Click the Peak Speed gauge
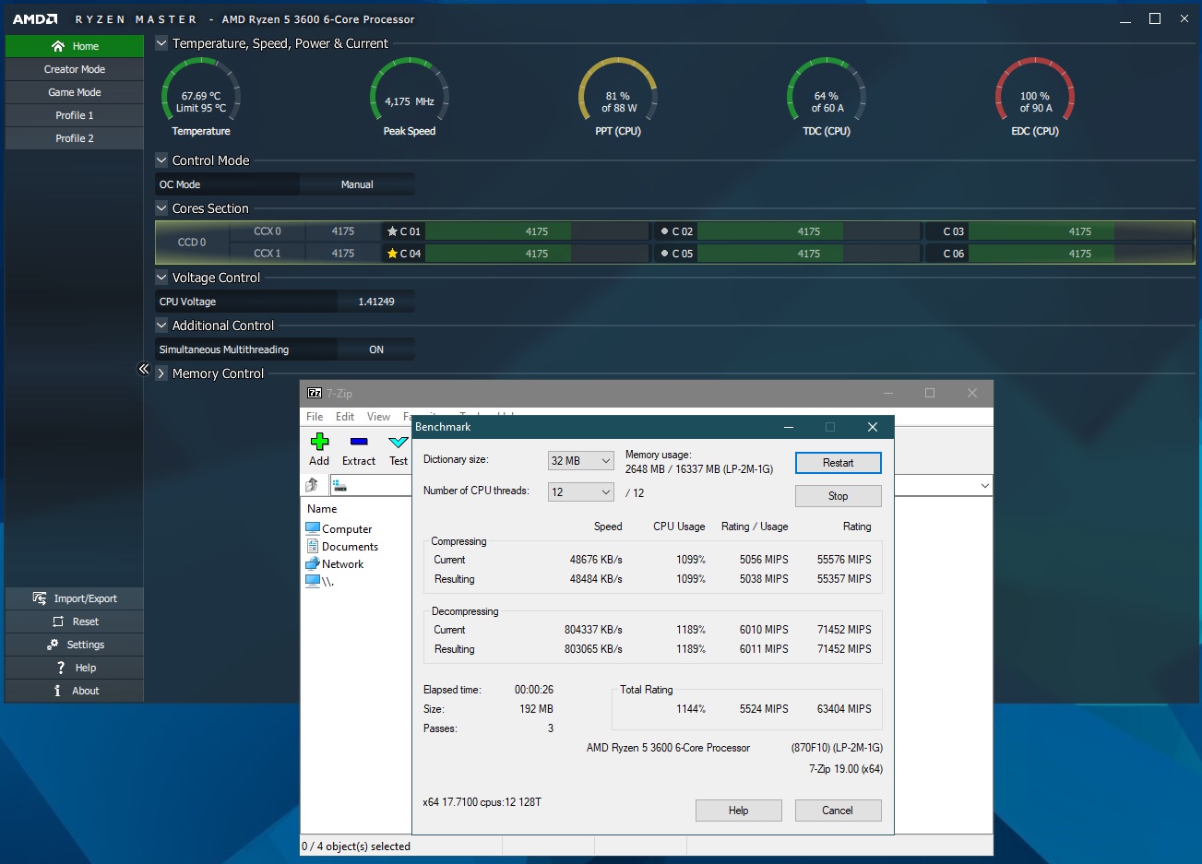Image resolution: width=1202 pixels, height=864 pixels. 410,97
